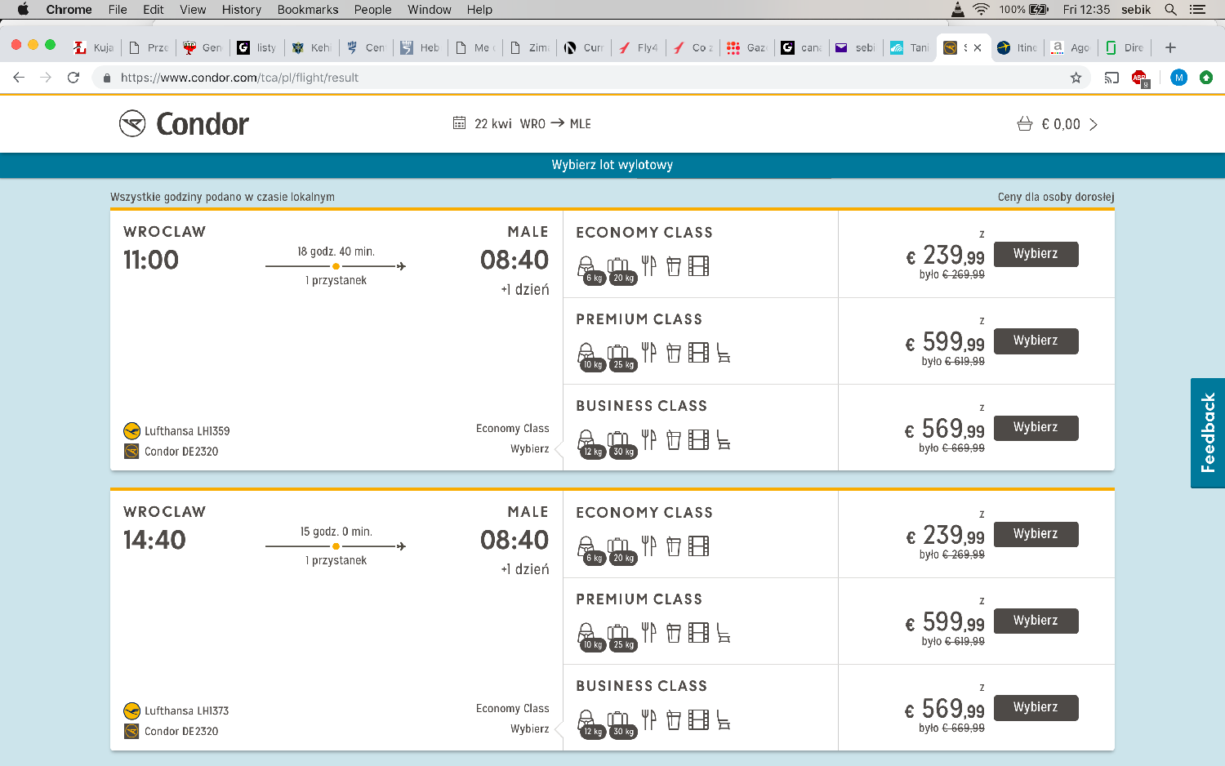Click Lufthansa logo beside LH1359

131,430
